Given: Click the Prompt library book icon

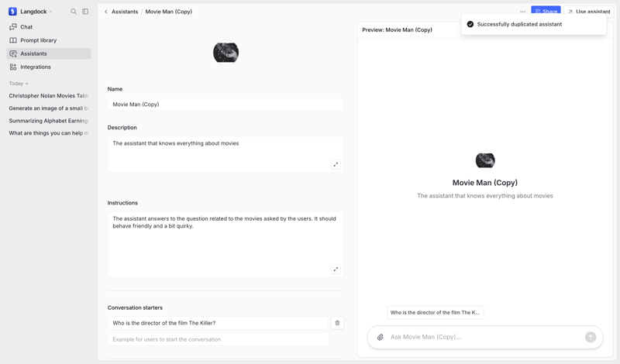Looking at the screenshot, I should tap(13, 40).
